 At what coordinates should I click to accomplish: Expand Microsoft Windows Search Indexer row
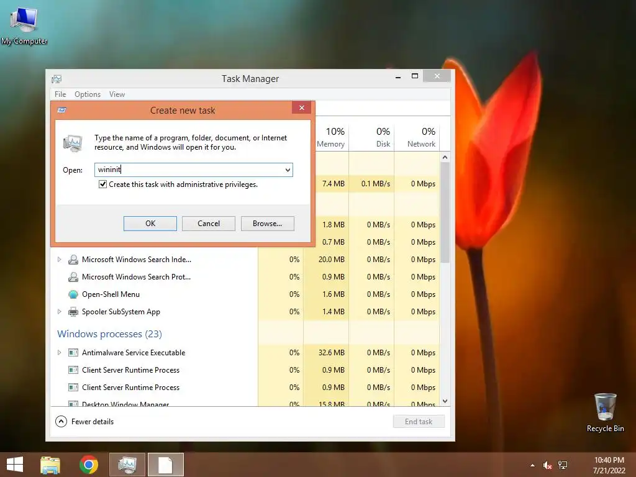(x=59, y=260)
